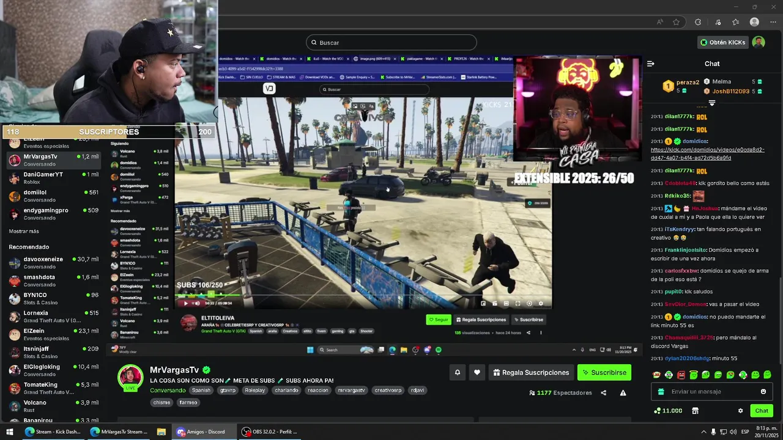Viewport: 783px width, 440px height.
Task: Show hidden system tray icons
Action: (x=703, y=431)
